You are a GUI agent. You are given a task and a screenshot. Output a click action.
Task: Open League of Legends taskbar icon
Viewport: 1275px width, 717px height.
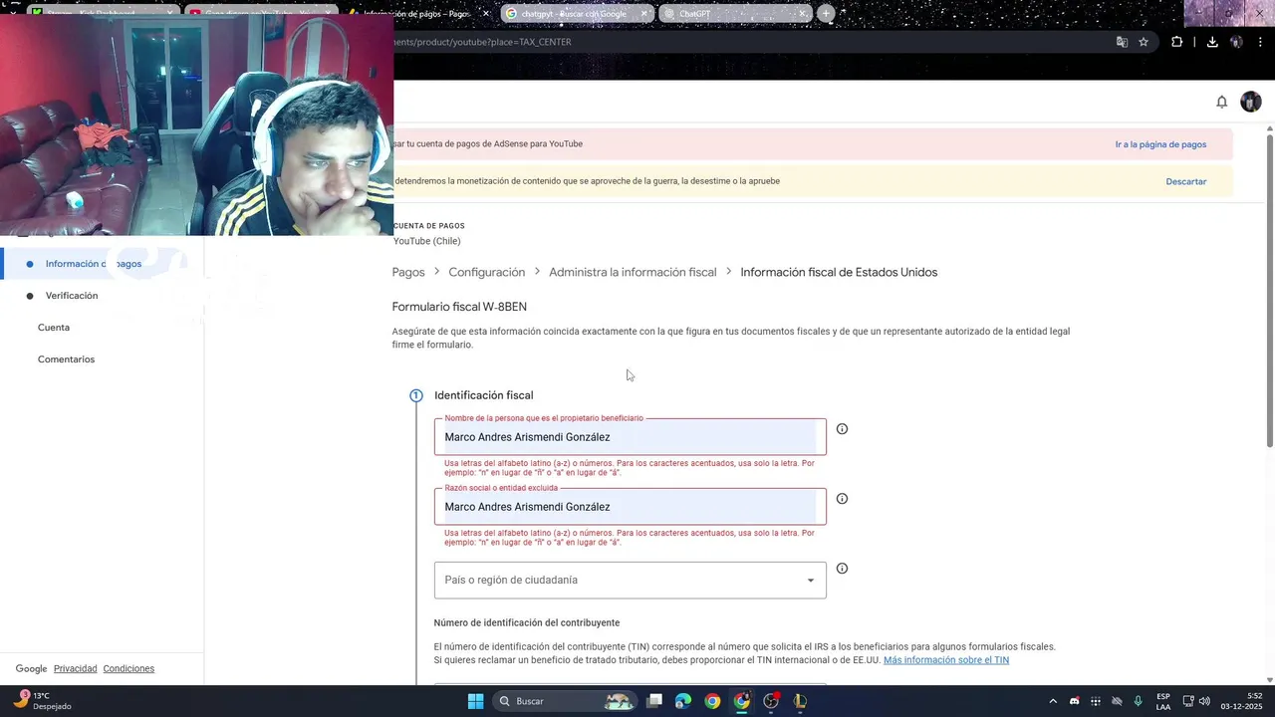(x=800, y=701)
